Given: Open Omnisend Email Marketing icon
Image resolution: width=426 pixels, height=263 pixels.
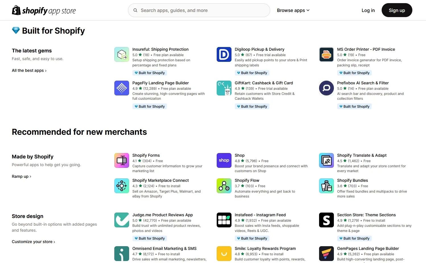Looking at the screenshot, I should [x=122, y=254].
